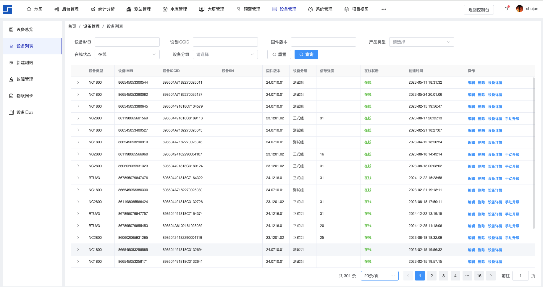Open the more menu ellipsis icon
The width and height of the screenshot is (543, 287).
[x=384, y=9]
